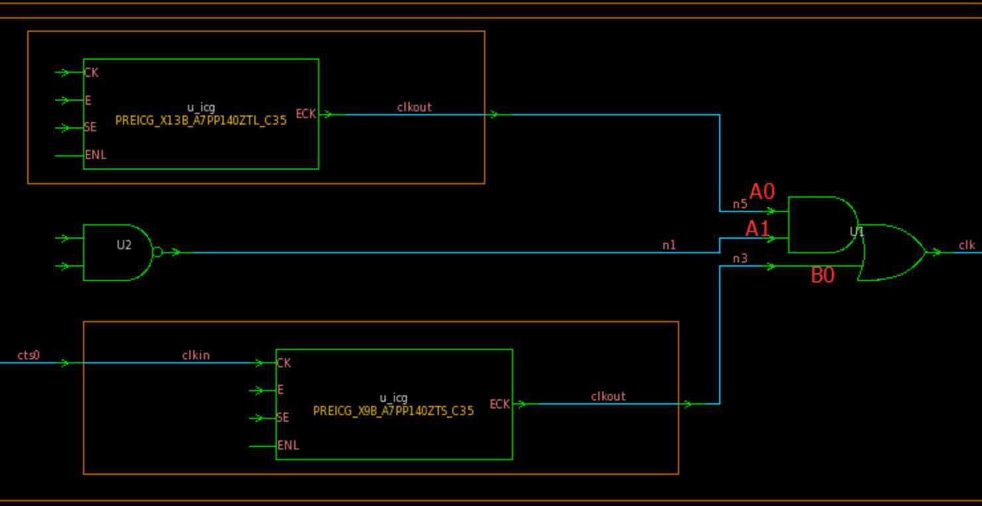
Task: Pick the E pin on the PREICG_X9B cell
Action: click(281, 390)
